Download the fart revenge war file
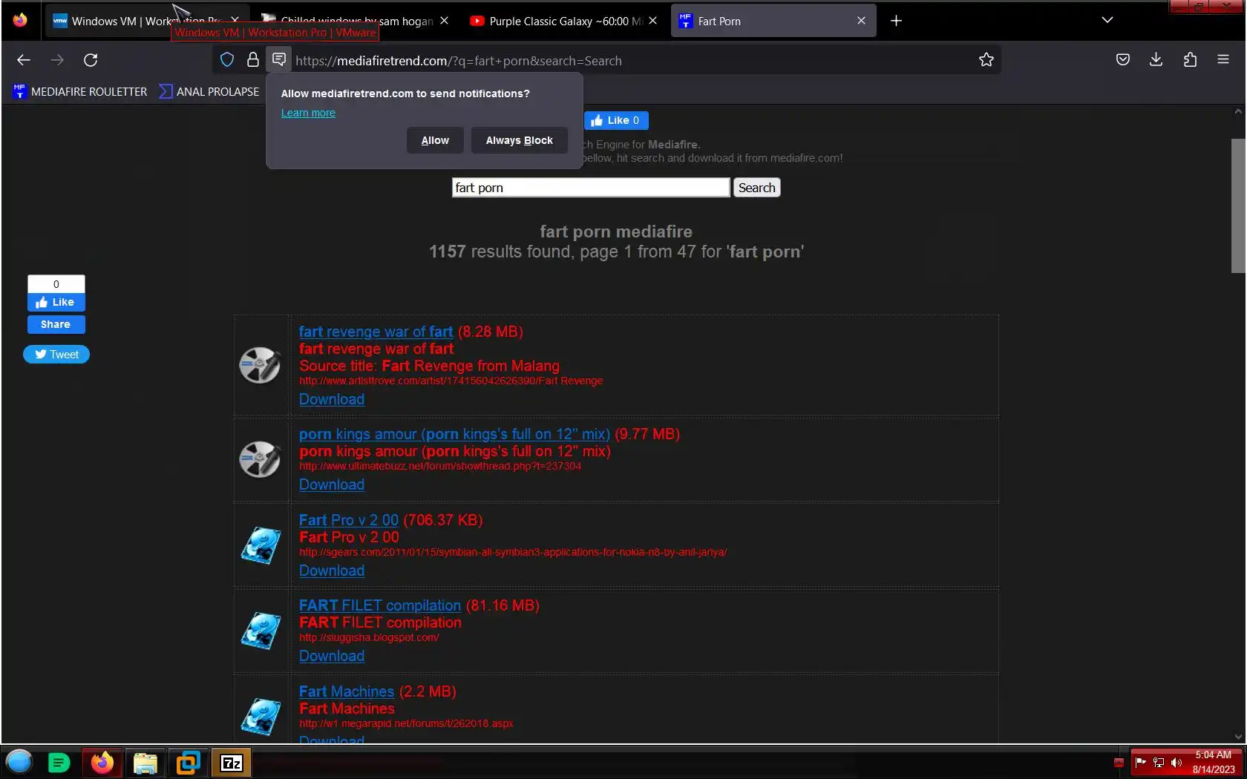Viewport: 1247px width, 779px height. pos(332,399)
